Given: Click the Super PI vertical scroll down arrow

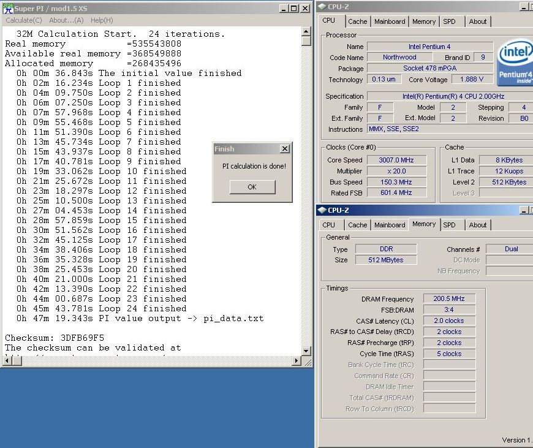Looking at the screenshot, I should coord(306,351).
